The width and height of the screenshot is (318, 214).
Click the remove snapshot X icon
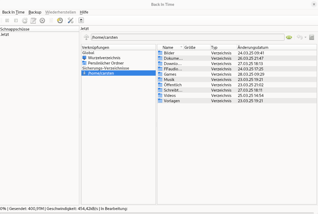coord(42,20)
